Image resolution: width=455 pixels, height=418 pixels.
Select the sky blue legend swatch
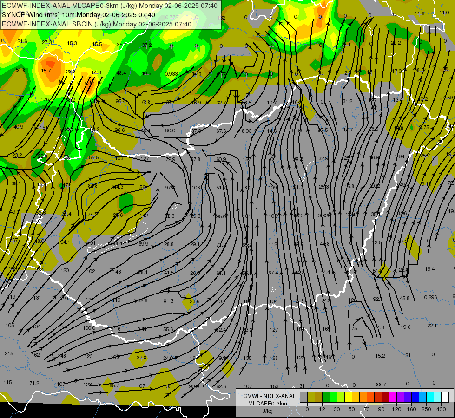[x=423, y=397]
